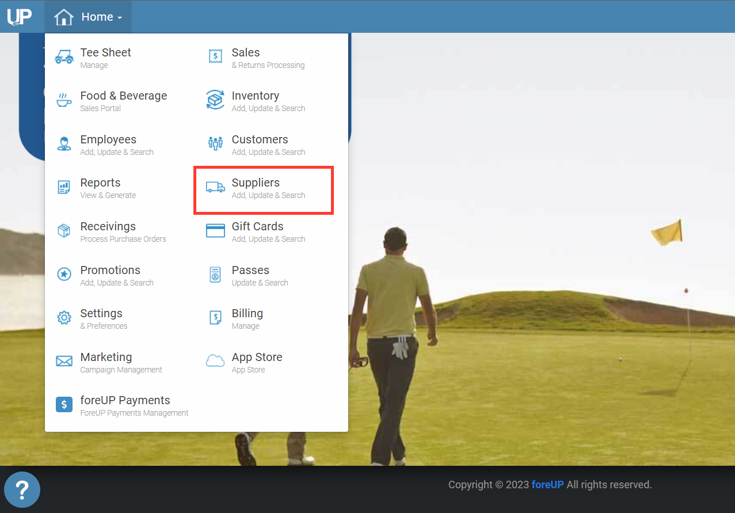
Task: Click the foreUP link in the footer
Action: 547,484
